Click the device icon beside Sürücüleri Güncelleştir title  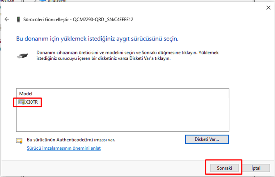point(18,20)
